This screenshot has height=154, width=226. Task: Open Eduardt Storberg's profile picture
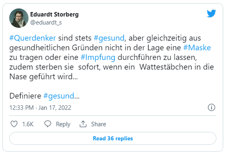19,18
